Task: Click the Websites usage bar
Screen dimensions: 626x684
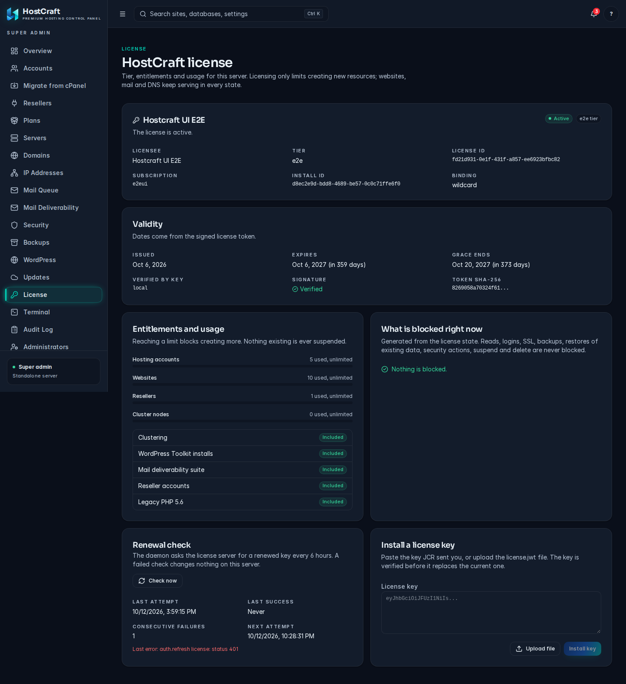Action: (x=243, y=384)
